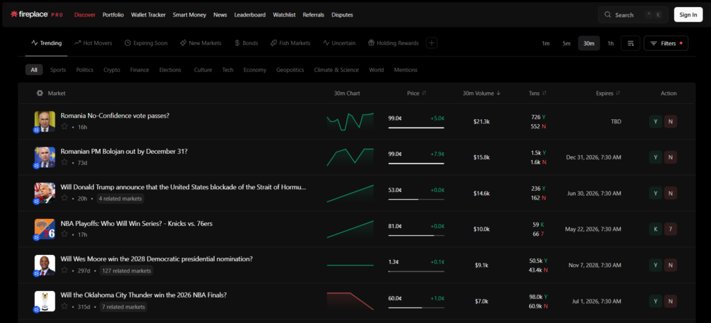
Task: Select the 30m timeframe
Action: pos(589,44)
